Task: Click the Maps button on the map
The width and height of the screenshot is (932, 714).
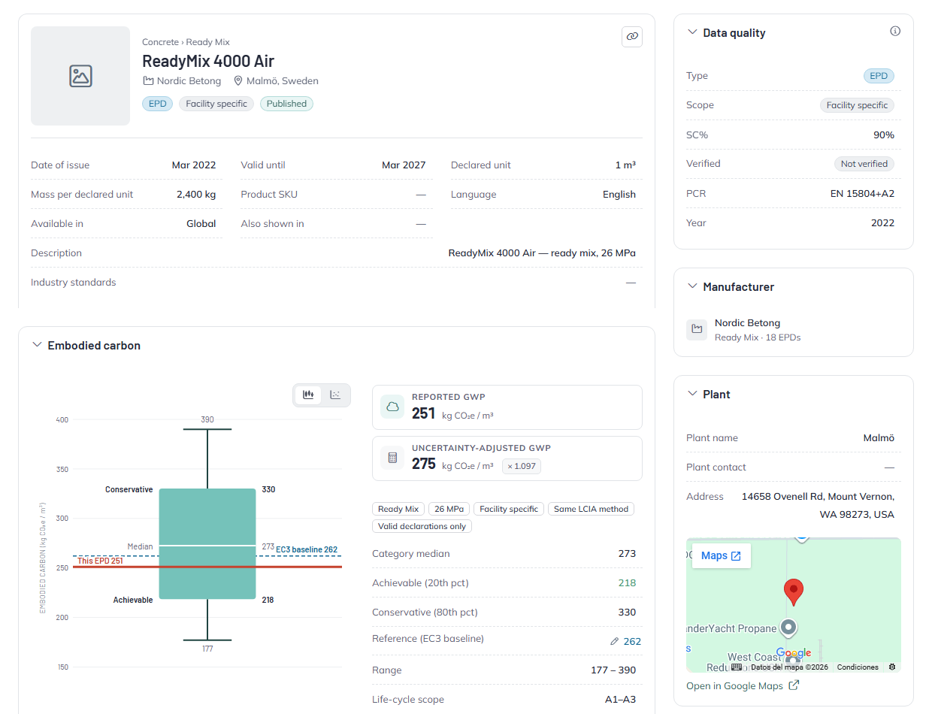Action: click(x=721, y=555)
